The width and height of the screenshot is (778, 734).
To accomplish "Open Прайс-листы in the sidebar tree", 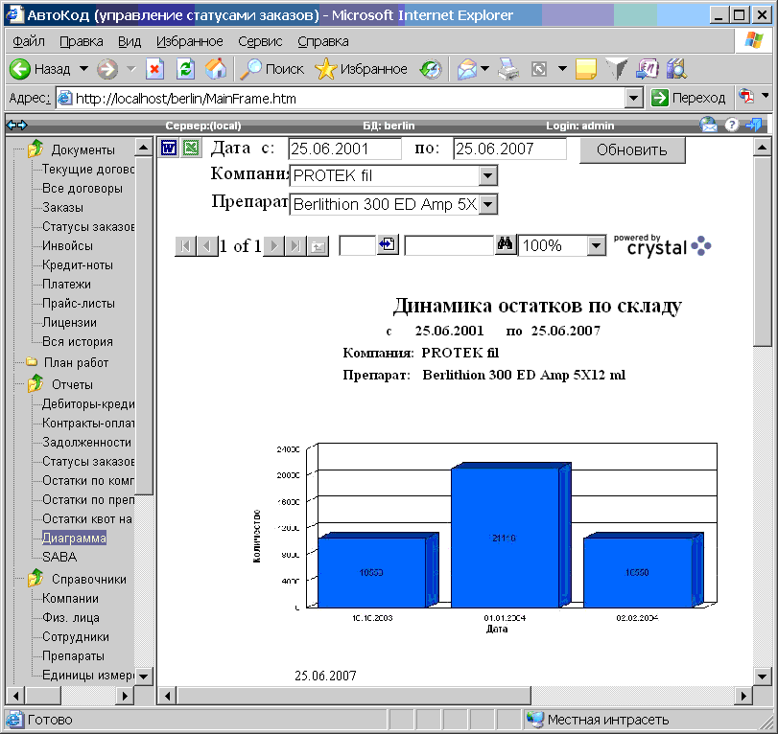I will tap(79, 303).
